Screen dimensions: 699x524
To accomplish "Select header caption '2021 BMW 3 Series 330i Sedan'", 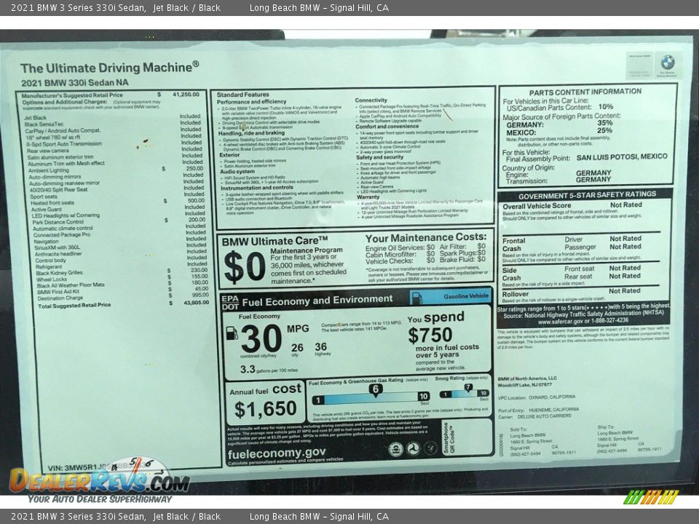I will (x=79, y=7).
